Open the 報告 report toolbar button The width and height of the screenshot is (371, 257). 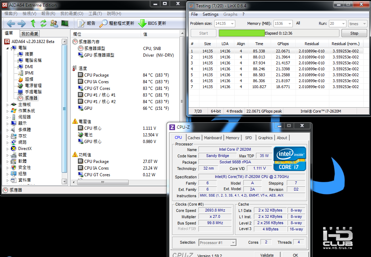coord(86,23)
